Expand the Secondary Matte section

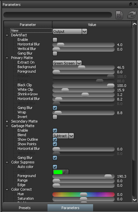[x=7, y=122]
